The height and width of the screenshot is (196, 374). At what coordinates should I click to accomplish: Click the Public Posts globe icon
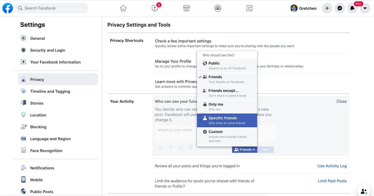point(23,192)
